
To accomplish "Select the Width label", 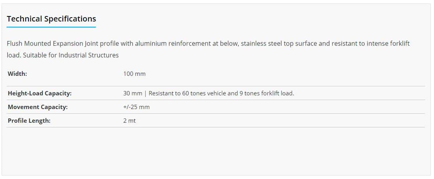I will point(17,74).
